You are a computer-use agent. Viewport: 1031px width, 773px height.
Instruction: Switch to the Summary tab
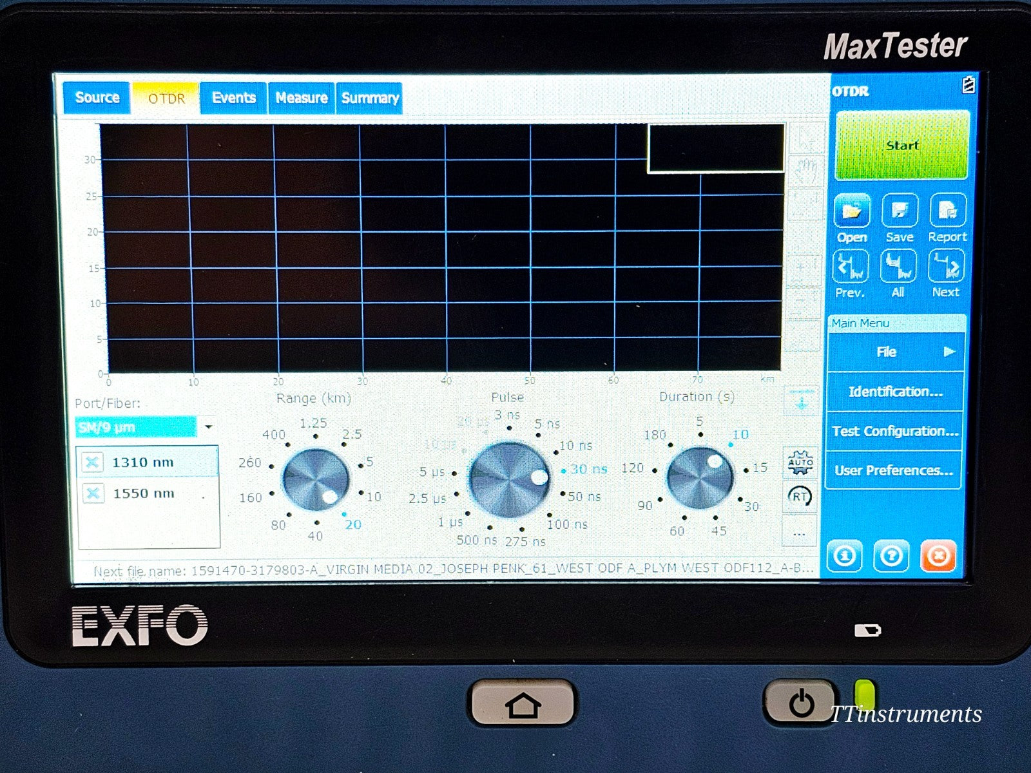click(369, 98)
